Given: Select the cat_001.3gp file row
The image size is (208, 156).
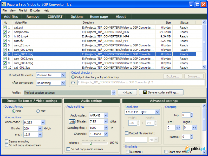Looking at the screenshot, I should pyautogui.click(x=99, y=68).
